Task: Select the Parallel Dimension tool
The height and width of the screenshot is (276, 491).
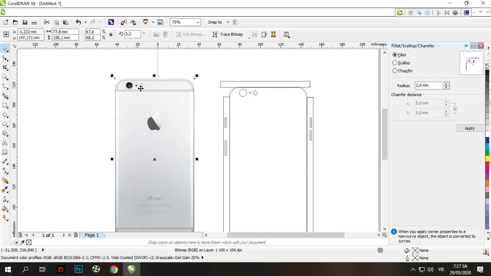Action: (x=5, y=161)
